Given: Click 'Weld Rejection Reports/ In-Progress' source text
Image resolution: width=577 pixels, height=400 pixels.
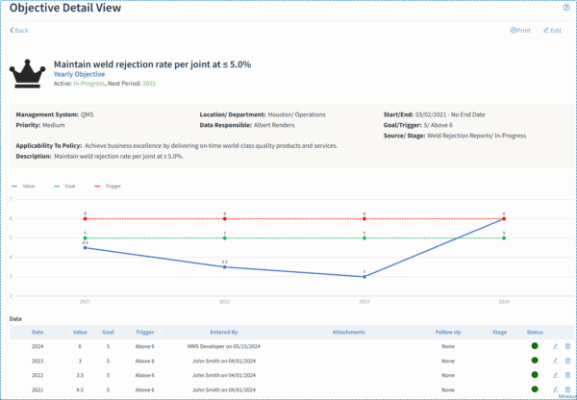Looking at the screenshot, I should click(x=477, y=136).
